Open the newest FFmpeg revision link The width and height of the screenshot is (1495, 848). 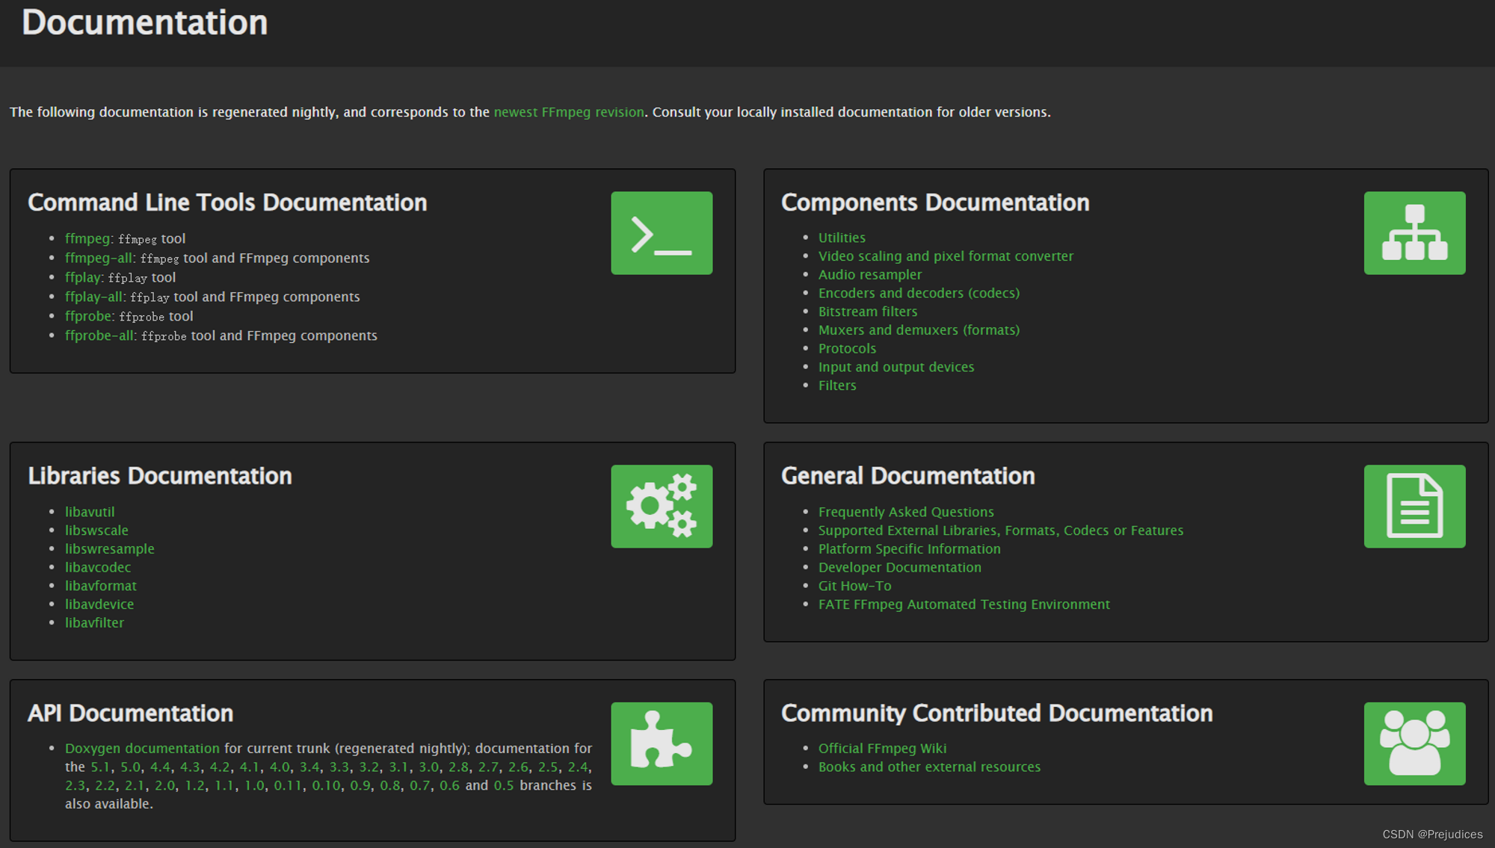[569, 112]
